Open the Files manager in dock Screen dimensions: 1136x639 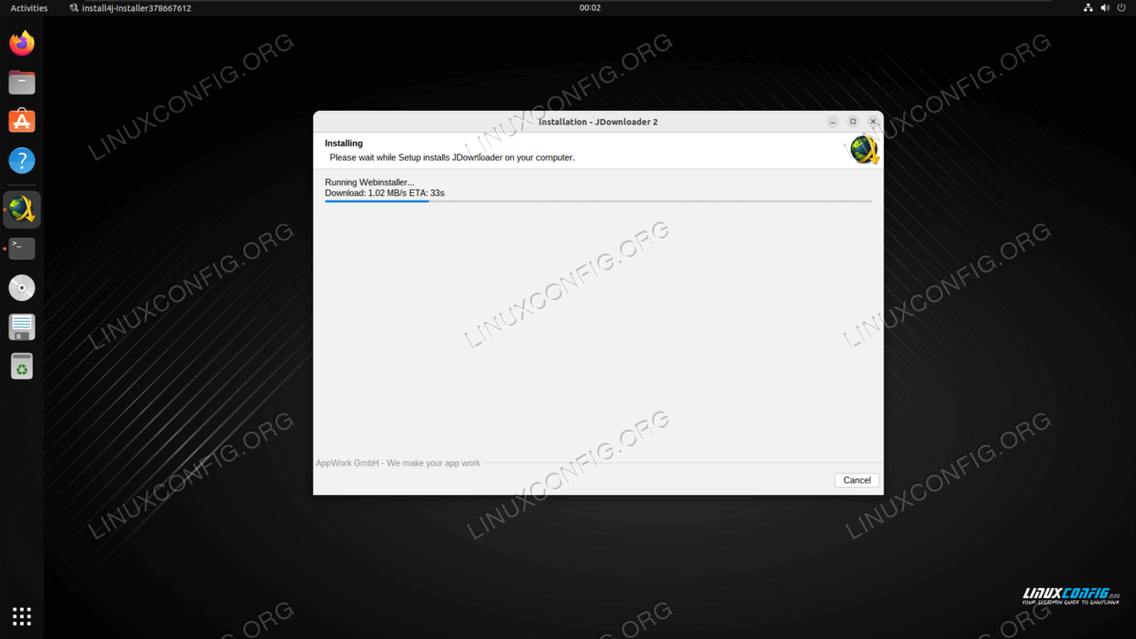22,82
